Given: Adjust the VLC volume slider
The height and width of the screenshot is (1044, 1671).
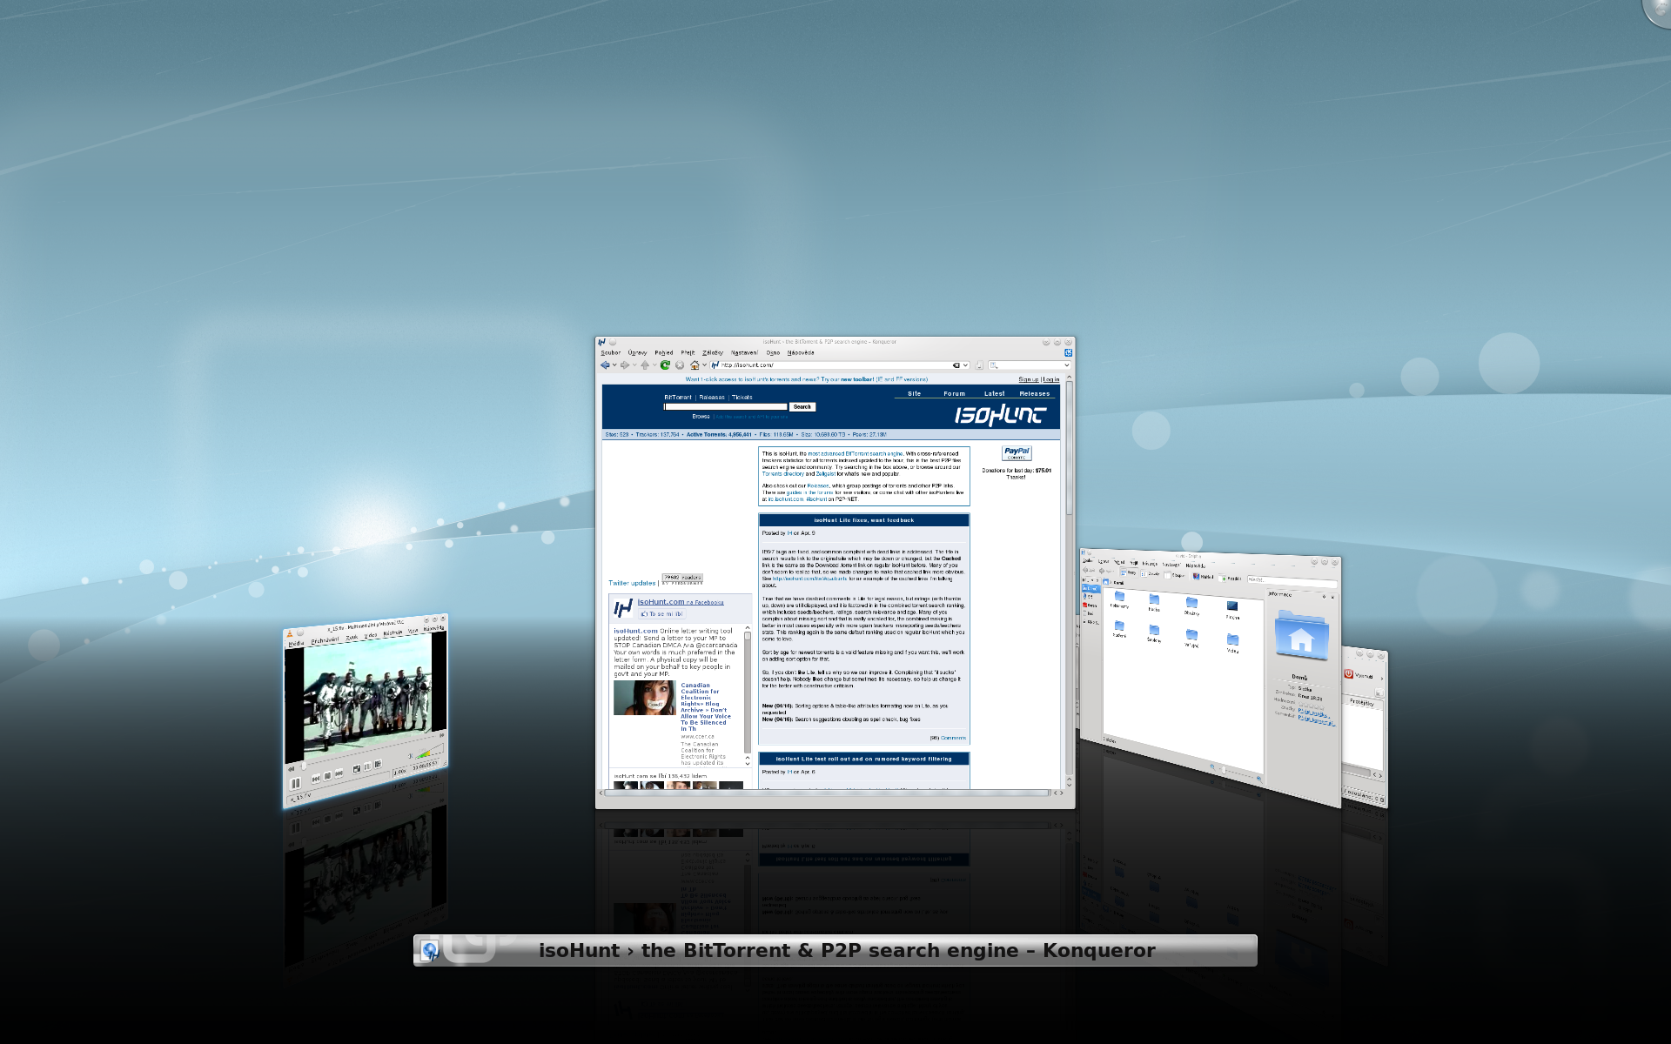Looking at the screenshot, I should (430, 751).
